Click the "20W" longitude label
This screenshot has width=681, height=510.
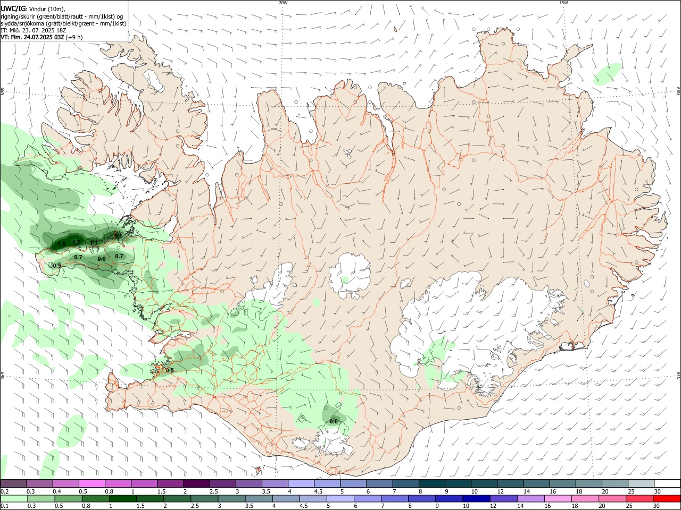pos(283,3)
